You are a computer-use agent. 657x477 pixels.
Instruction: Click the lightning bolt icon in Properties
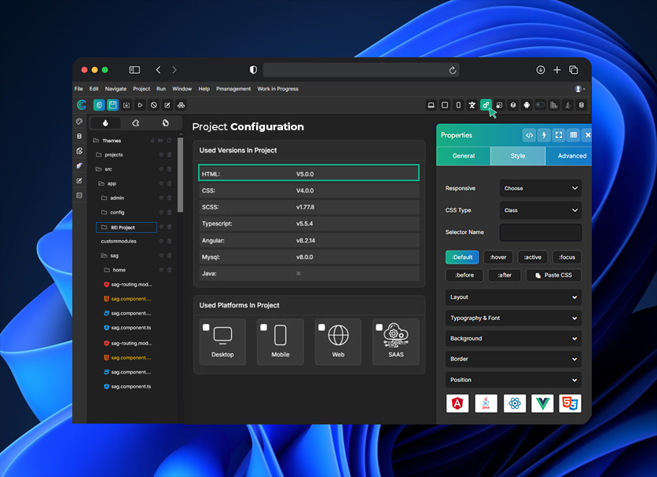[x=545, y=135]
